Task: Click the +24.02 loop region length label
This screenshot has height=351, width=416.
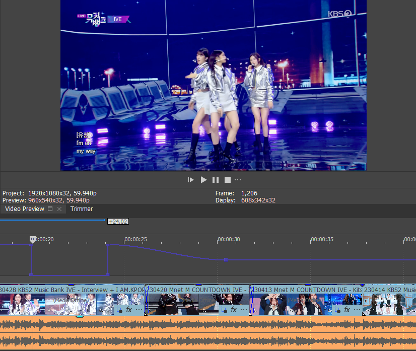Action: (118, 221)
